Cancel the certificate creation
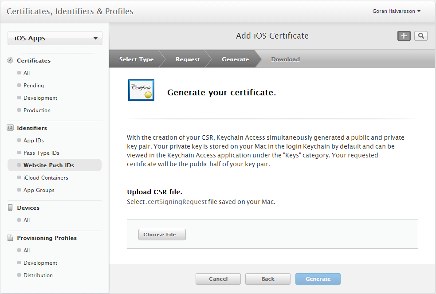 click(x=218, y=279)
